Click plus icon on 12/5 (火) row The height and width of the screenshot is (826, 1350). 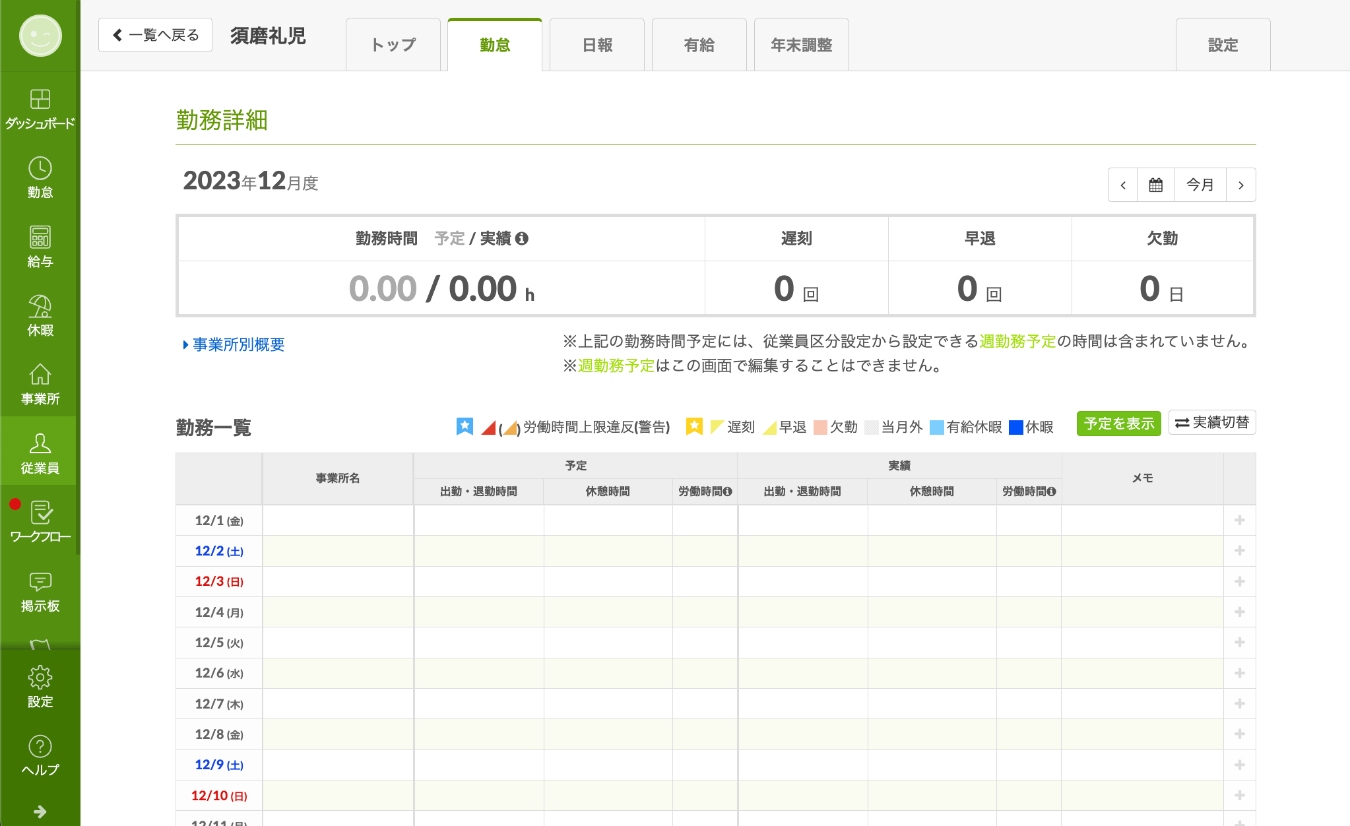click(1239, 643)
